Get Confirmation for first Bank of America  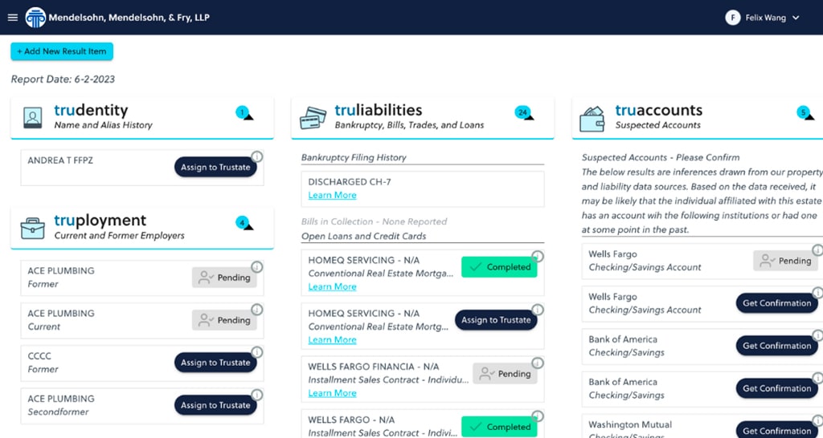pos(776,346)
